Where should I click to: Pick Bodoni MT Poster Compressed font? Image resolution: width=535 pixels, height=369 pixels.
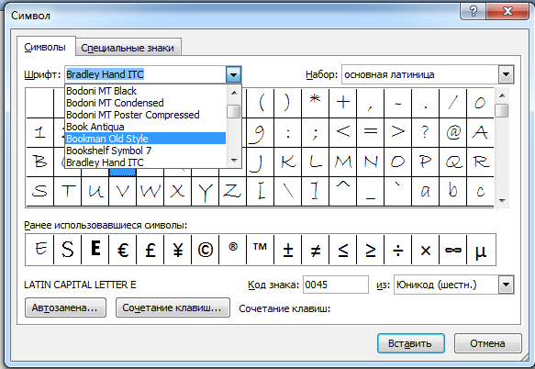tap(145, 115)
